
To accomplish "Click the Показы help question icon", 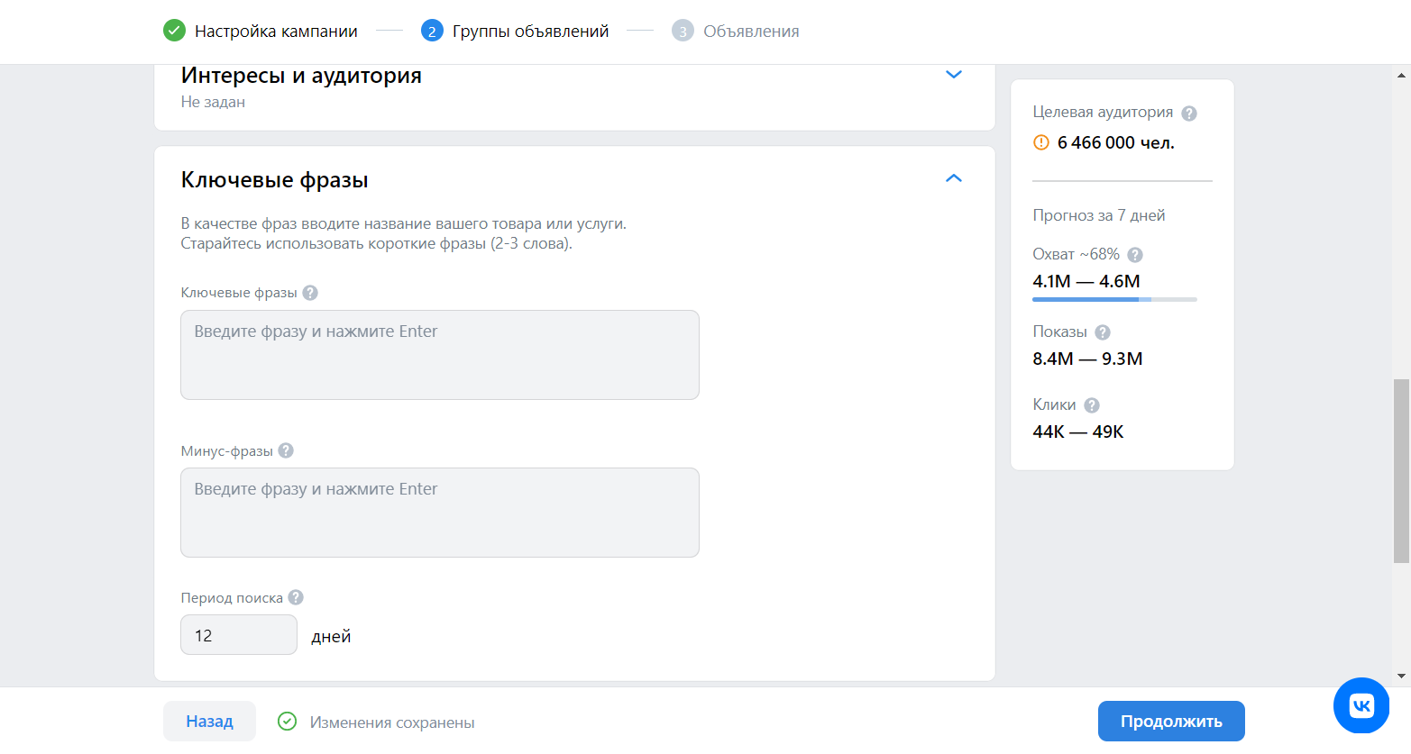I will pyautogui.click(x=1103, y=332).
